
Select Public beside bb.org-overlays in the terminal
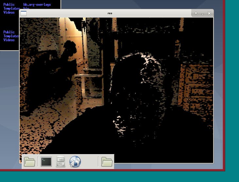[9, 5]
